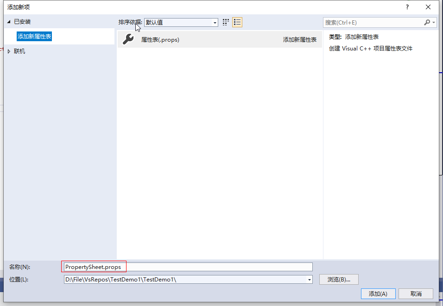Screen dimensions: 443x306
Task: Click the wrench icon on the property sheet template
Action: (x=127, y=39)
